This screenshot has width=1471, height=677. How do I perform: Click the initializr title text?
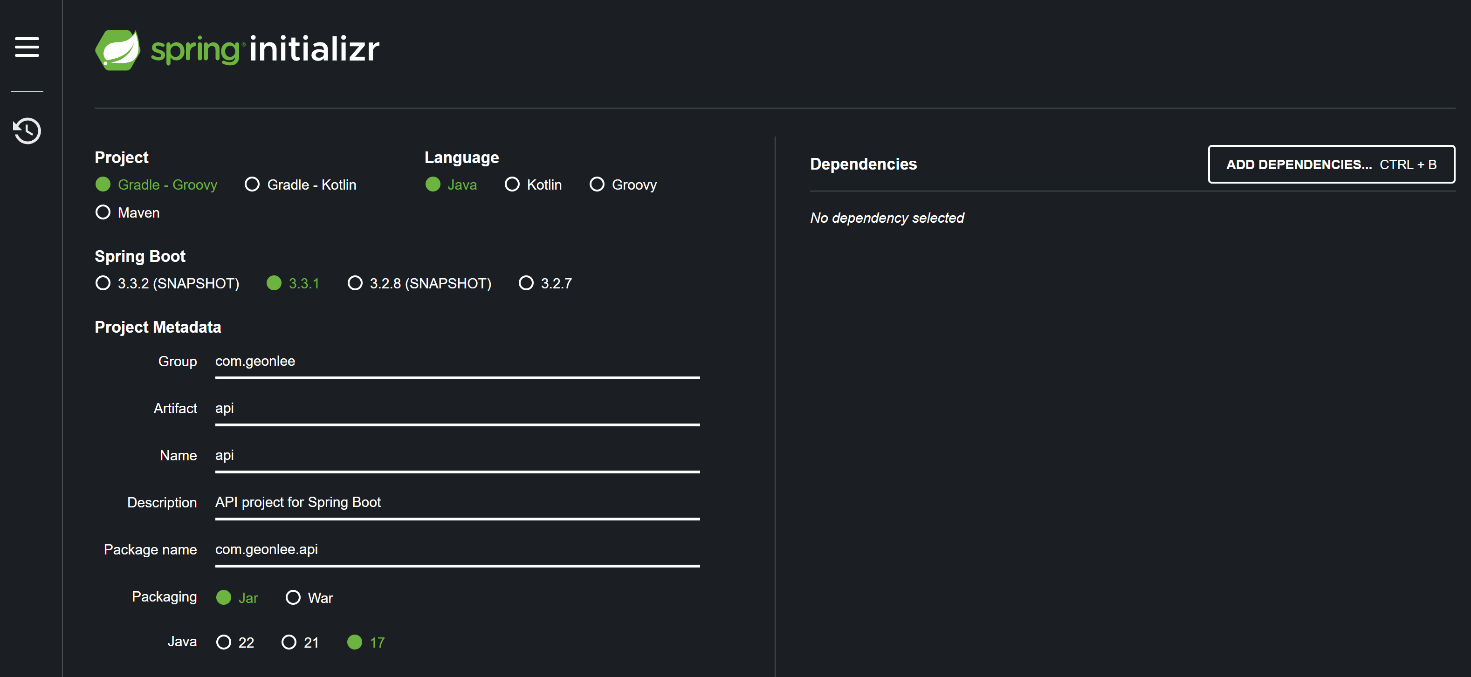pyautogui.click(x=314, y=50)
